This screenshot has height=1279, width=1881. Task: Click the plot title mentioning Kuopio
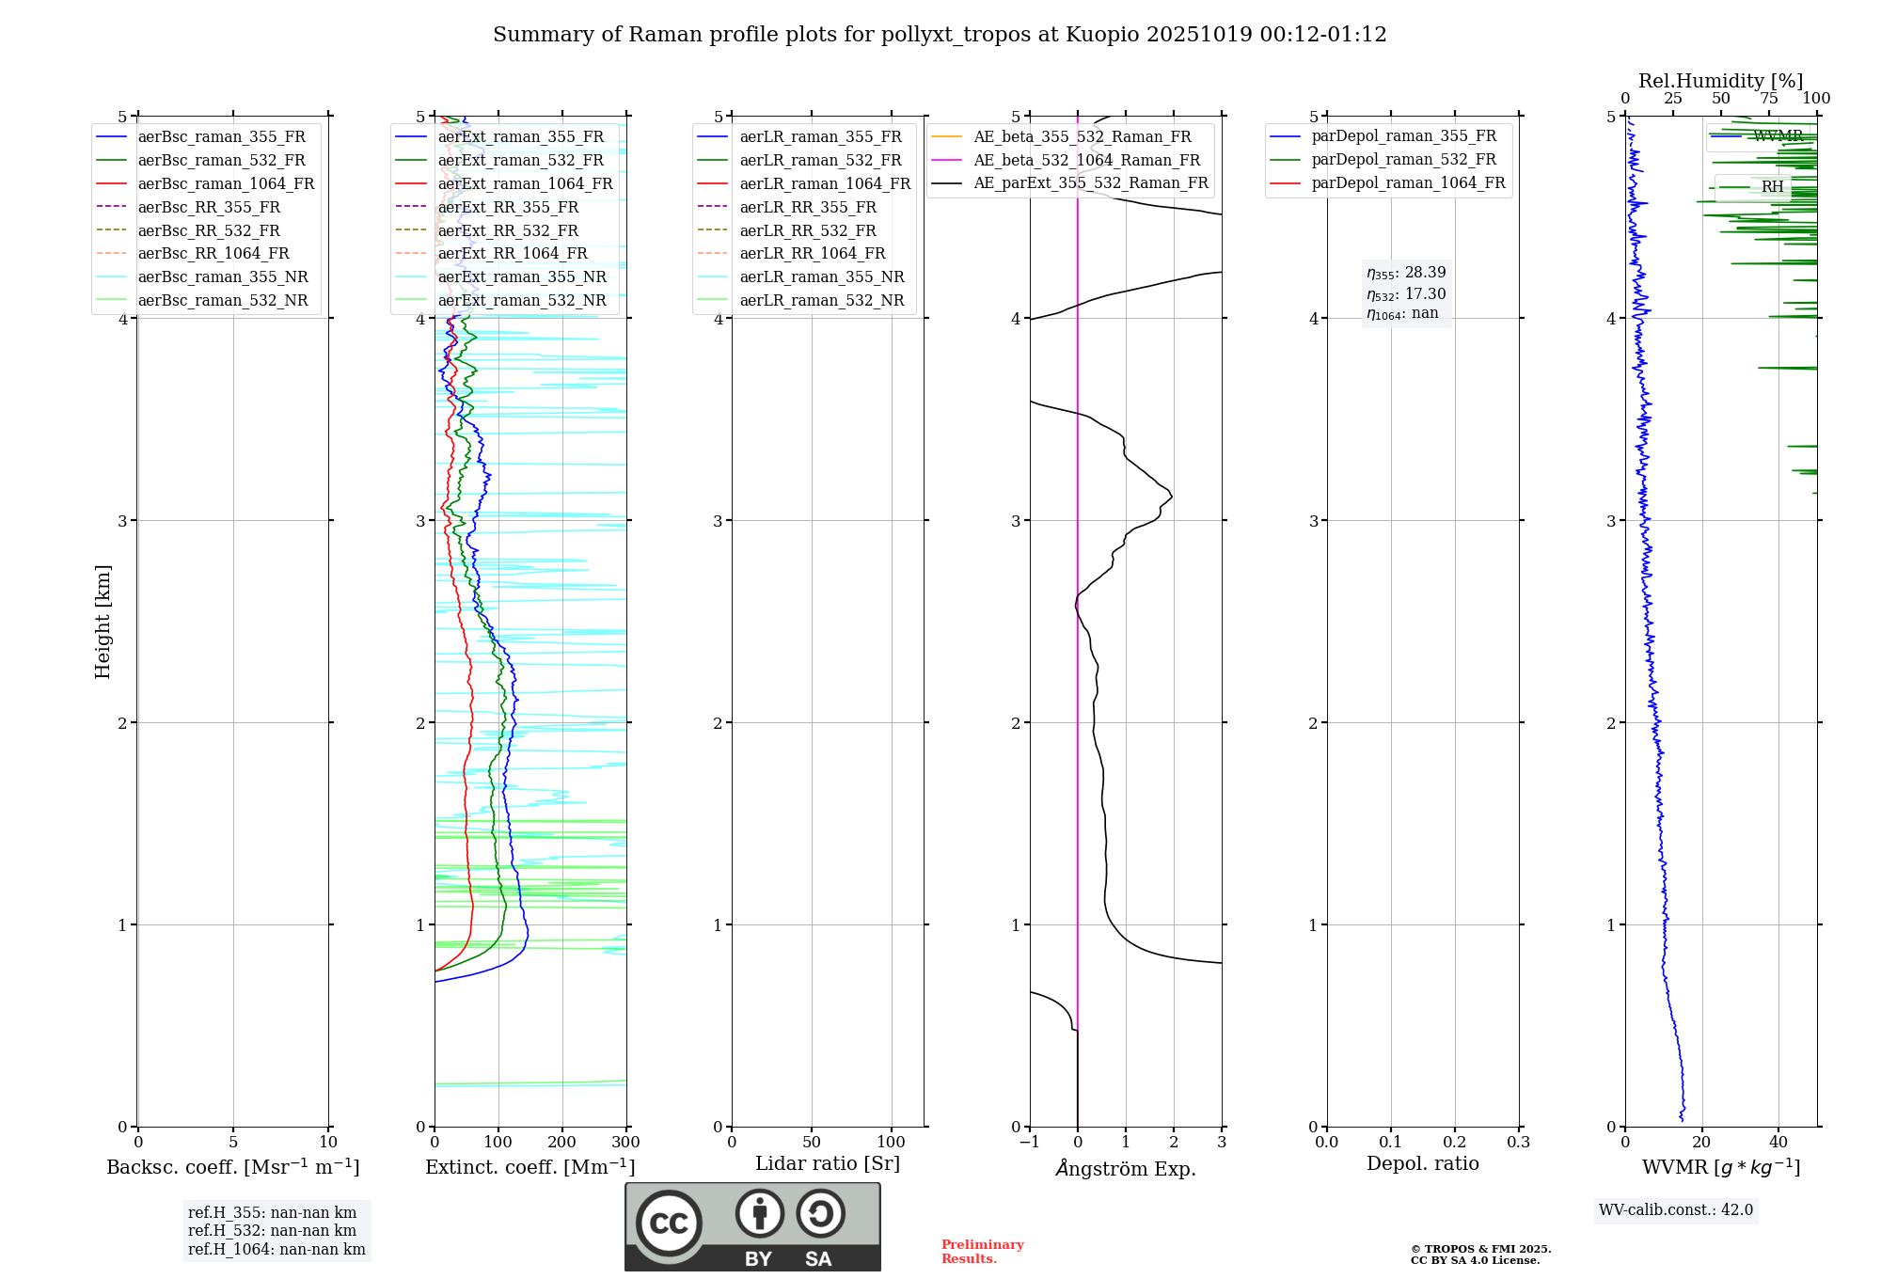point(940,35)
